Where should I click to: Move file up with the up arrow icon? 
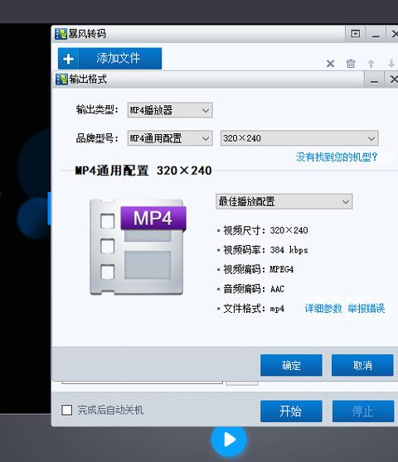[x=371, y=64]
